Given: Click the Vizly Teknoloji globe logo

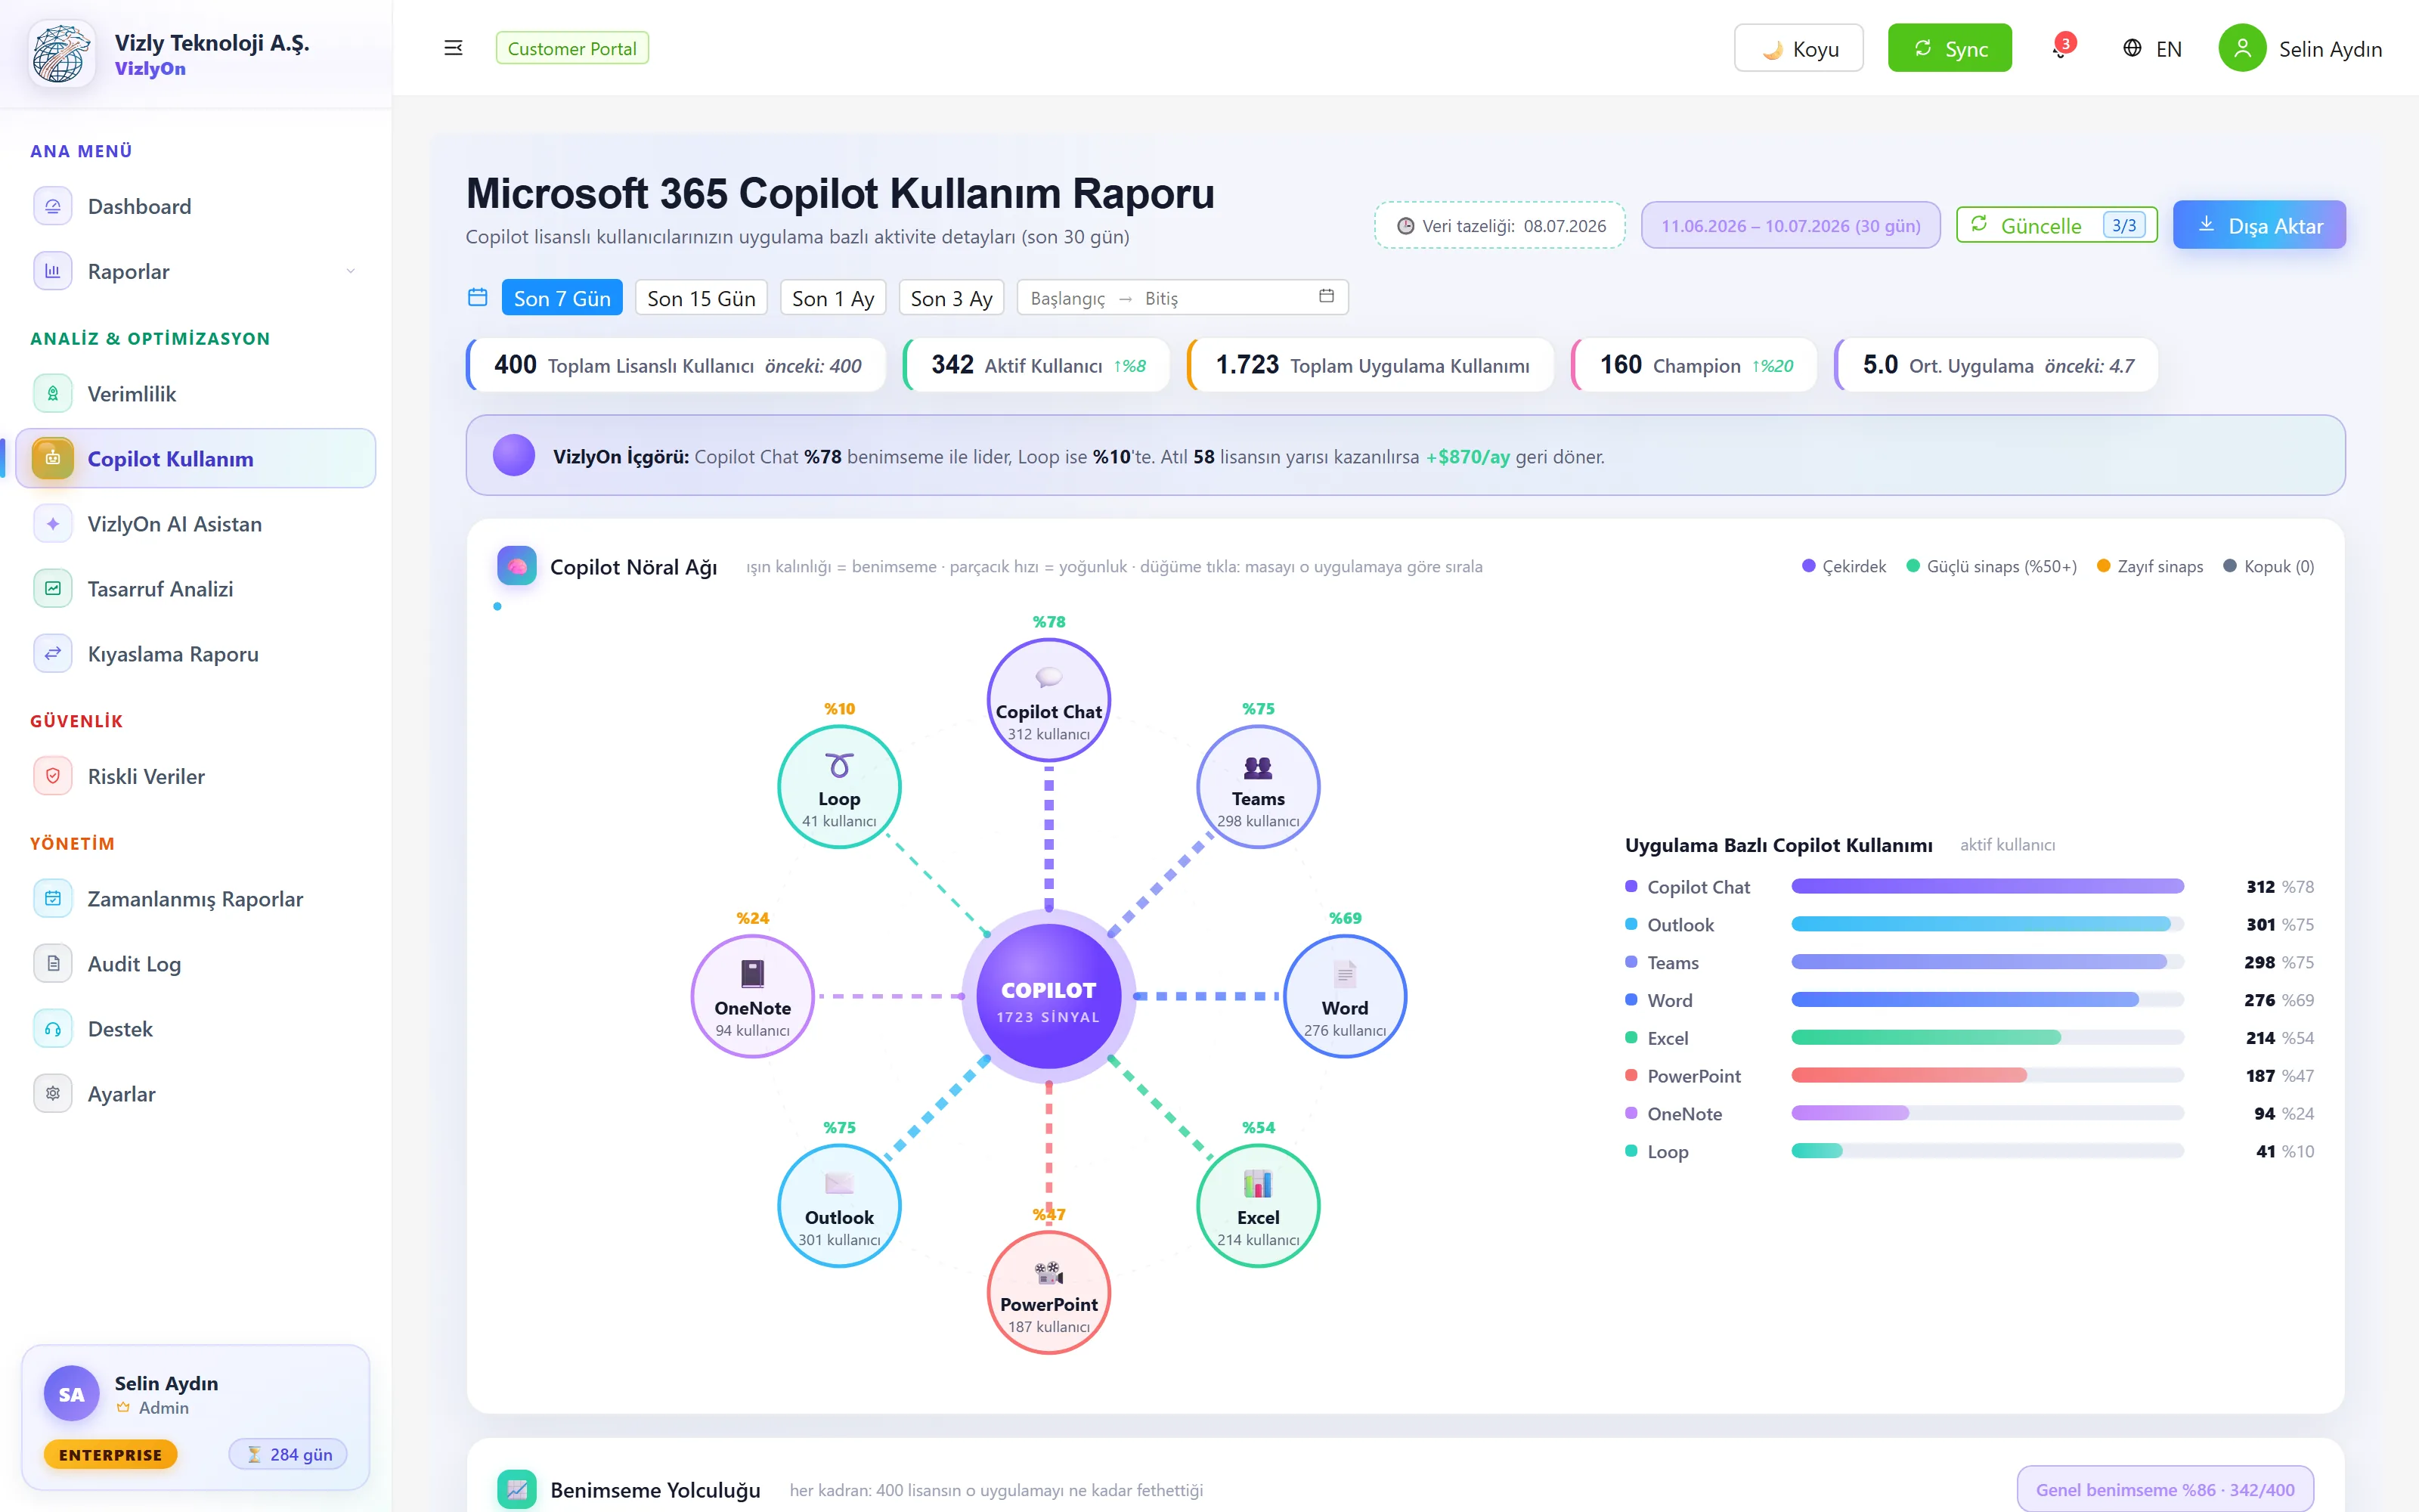Looking at the screenshot, I should (x=62, y=53).
